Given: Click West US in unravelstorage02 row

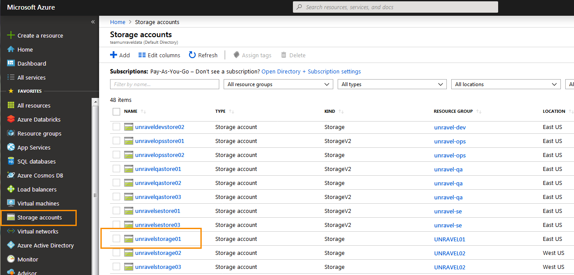Looking at the screenshot, I should tap(553, 253).
